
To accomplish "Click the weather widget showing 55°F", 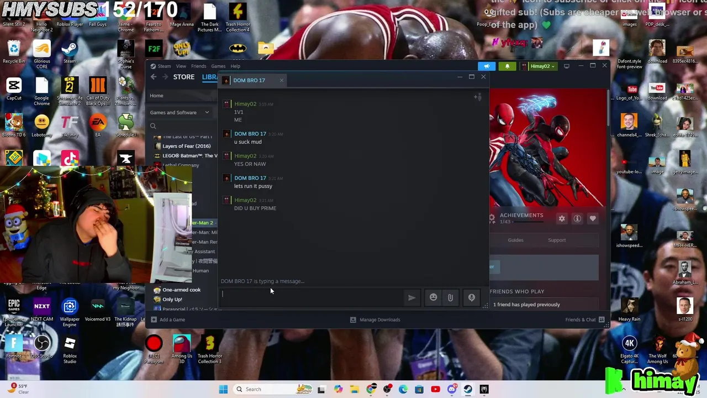I will (x=19, y=389).
